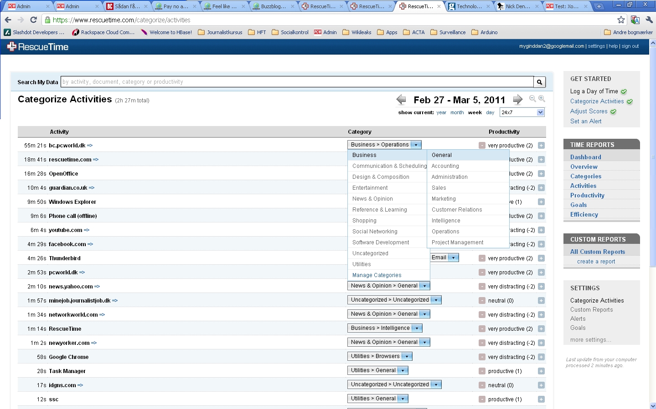Screen dimensions: 656x409
Task: Click the Chrome wrench menu icon
Action: [x=649, y=20]
